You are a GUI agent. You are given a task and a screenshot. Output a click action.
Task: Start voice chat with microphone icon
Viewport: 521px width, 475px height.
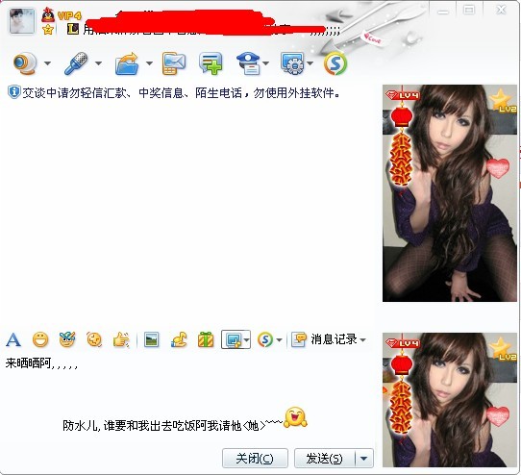[76, 63]
